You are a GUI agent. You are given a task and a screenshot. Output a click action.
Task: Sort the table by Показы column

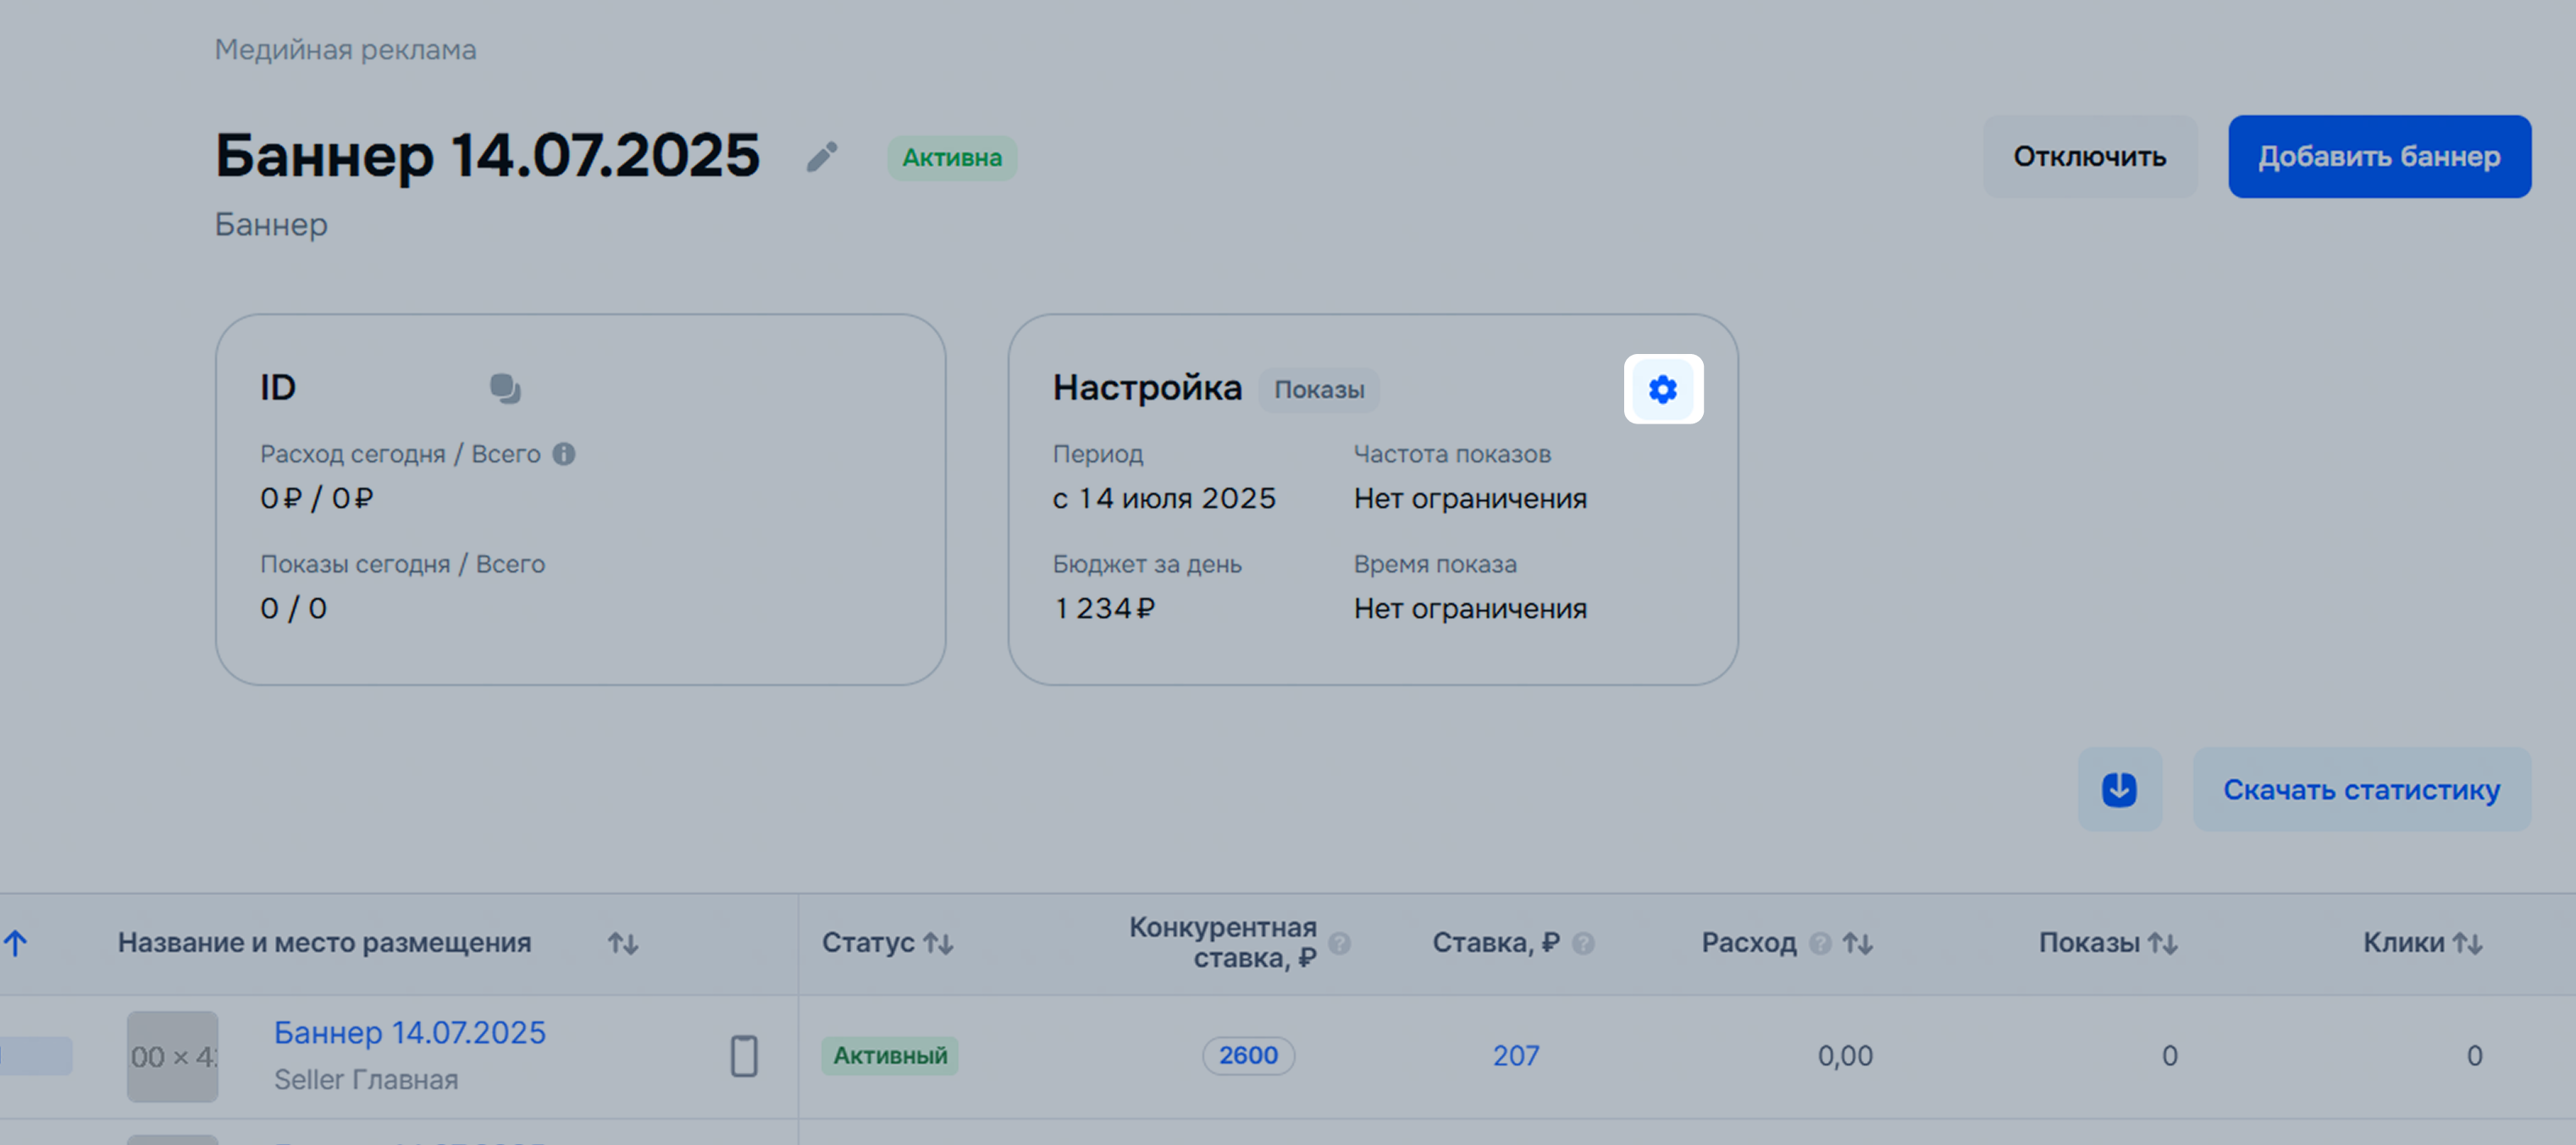click(x=2163, y=943)
